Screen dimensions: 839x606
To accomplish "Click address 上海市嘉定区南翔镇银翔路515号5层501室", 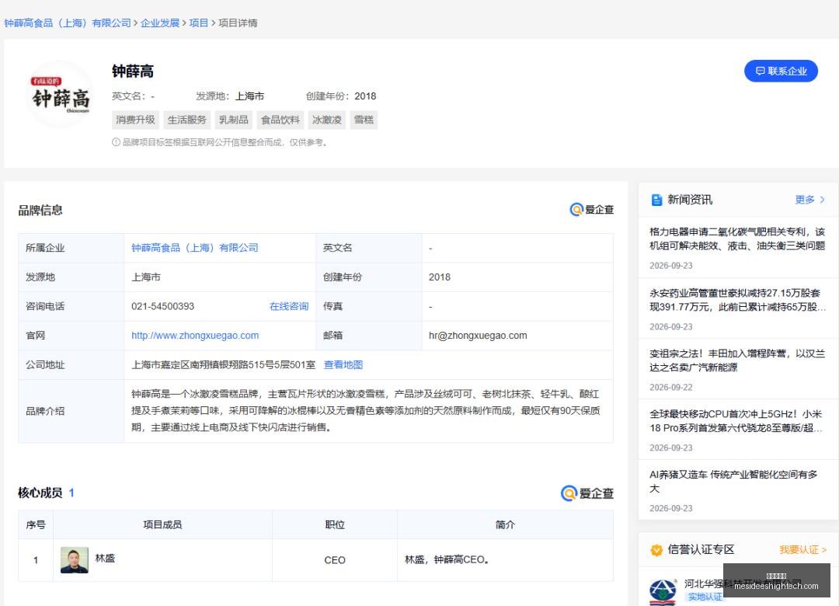I will [x=223, y=365].
